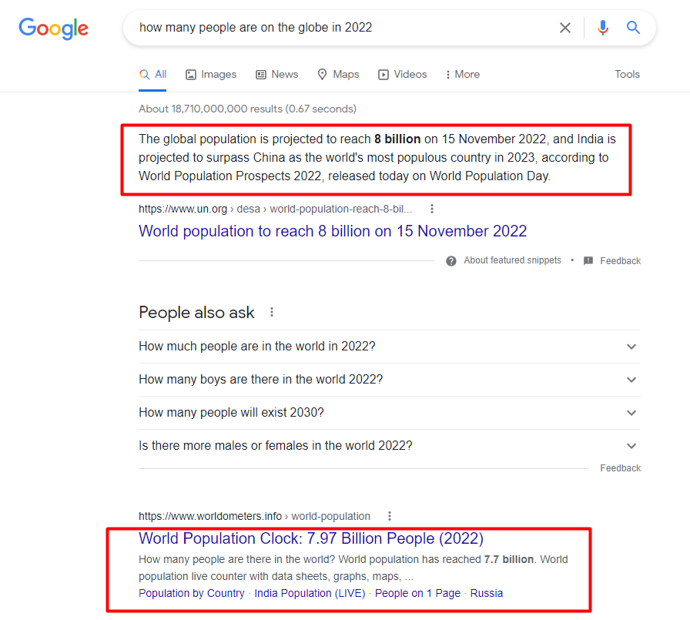Click About featured snippets help icon

pyautogui.click(x=451, y=261)
